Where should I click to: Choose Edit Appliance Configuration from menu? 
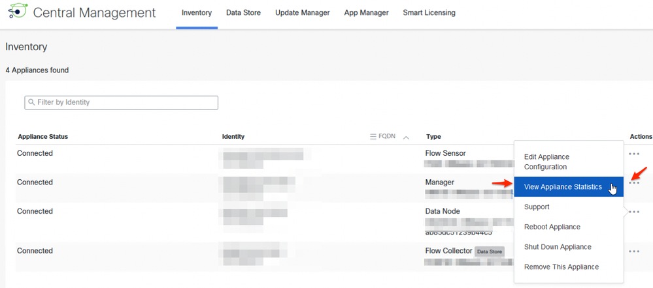click(x=547, y=162)
